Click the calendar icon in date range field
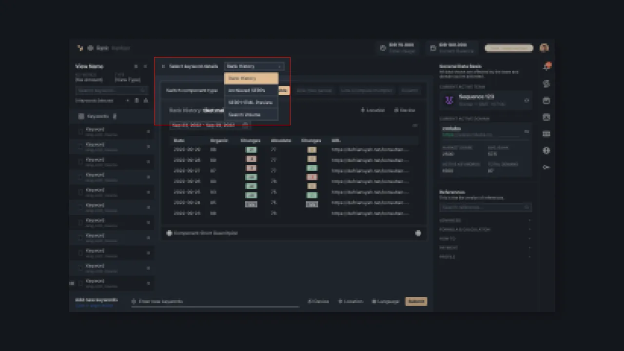Screen dimensions: 624x351 coord(245,125)
